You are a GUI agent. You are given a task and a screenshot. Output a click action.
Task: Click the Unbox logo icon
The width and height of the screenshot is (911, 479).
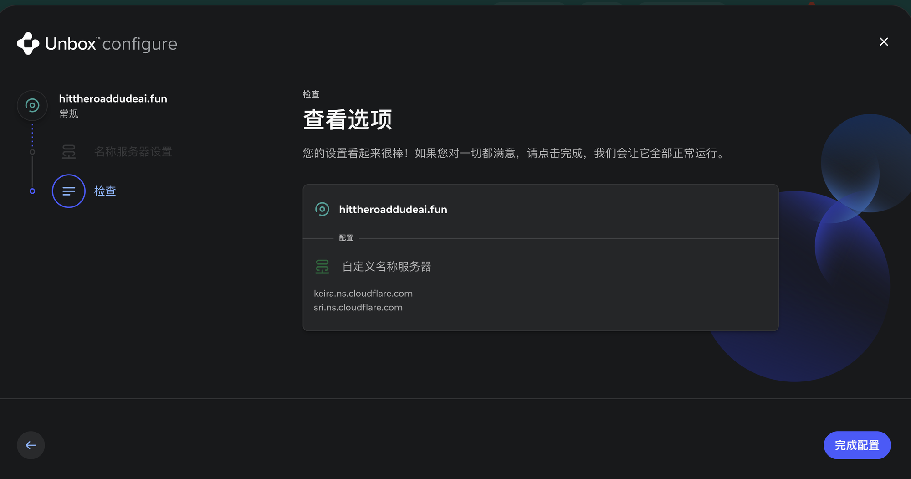[x=28, y=44]
